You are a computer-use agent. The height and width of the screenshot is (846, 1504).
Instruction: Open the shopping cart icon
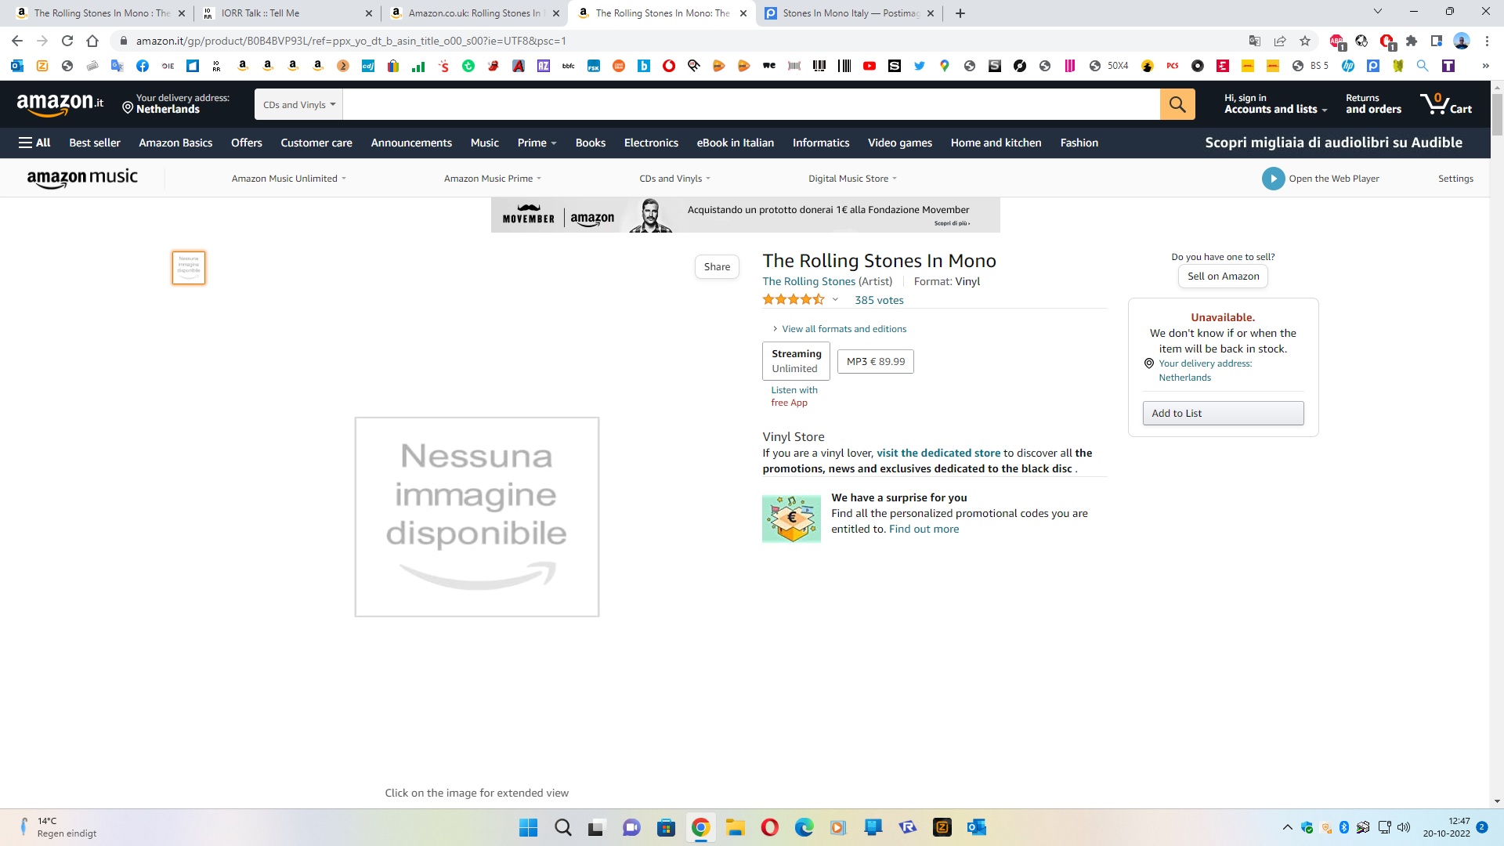1446,103
